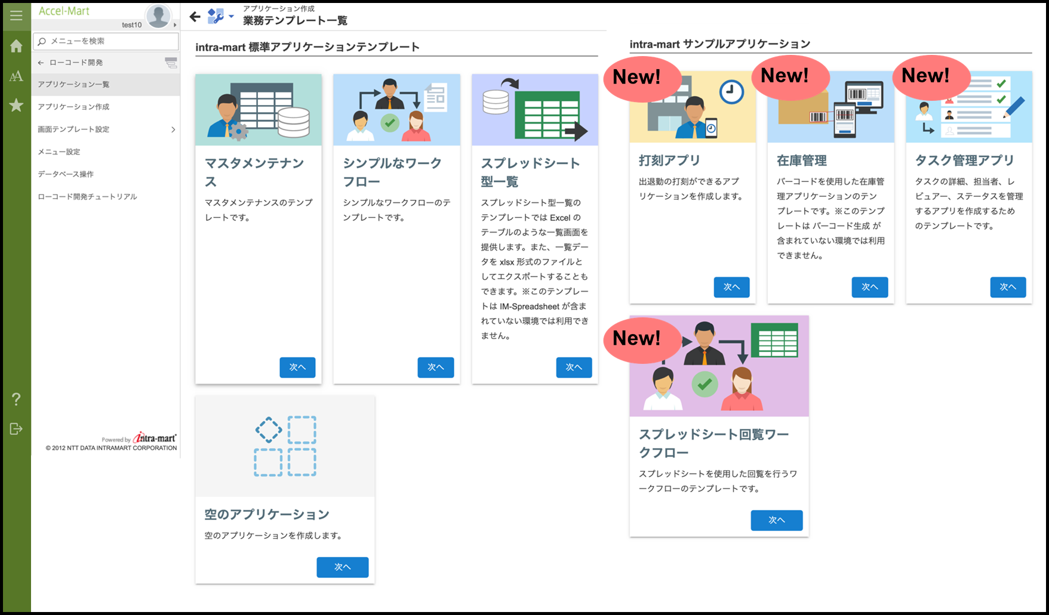
Task: Click the menu tree icon beside ローコード開発
Action: point(171,63)
